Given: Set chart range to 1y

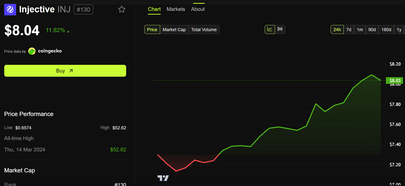Looking at the screenshot, I should coord(399,30).
